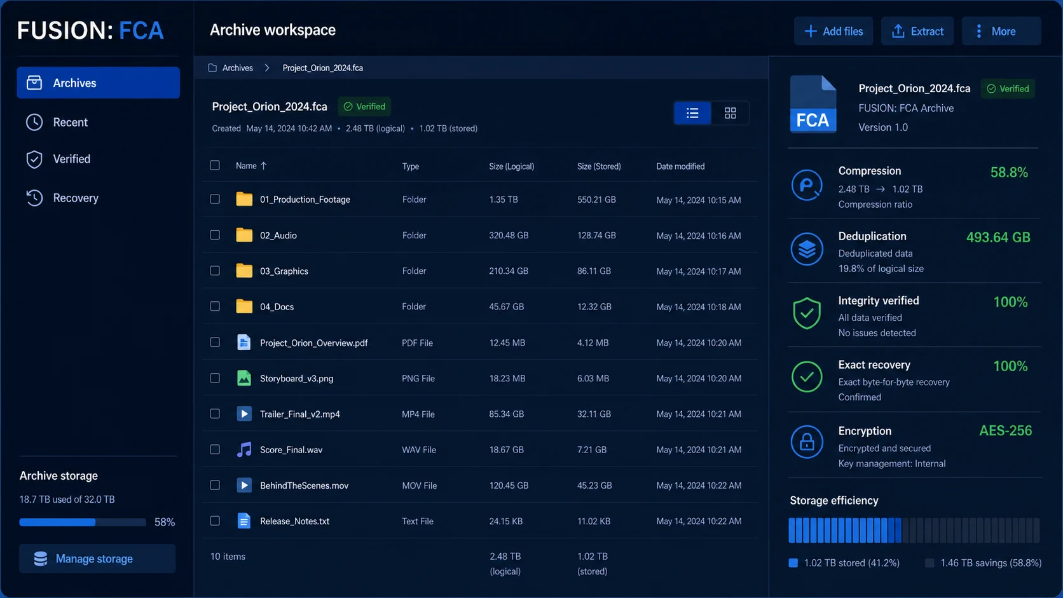Click the Recovery history icon in sidebar
The image size is (1063, 598).
point(34,198)
